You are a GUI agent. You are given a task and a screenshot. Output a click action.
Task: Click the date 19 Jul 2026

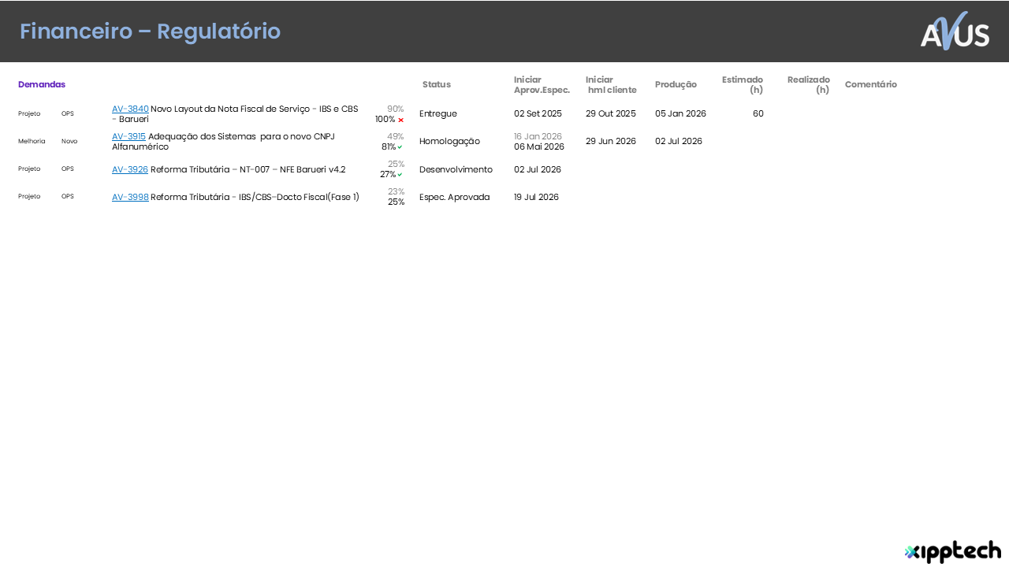(536, 197)
